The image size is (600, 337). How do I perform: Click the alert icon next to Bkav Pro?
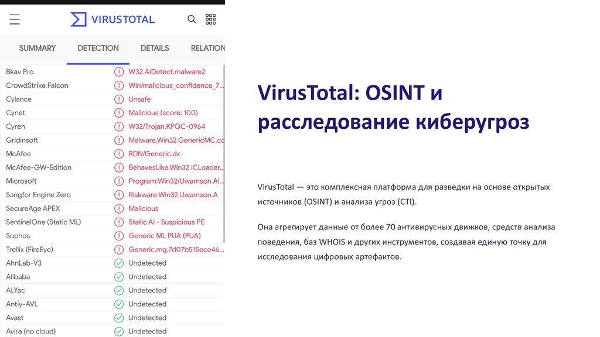pyautogui.click(x=119, y=72)
